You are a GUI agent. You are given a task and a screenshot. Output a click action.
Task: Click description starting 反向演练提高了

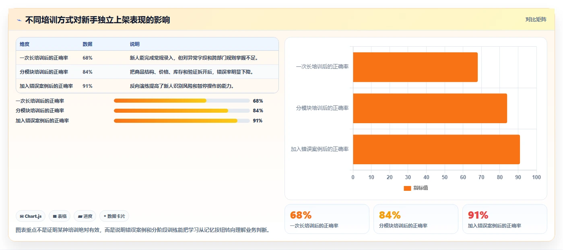click(x=182, y=86)
